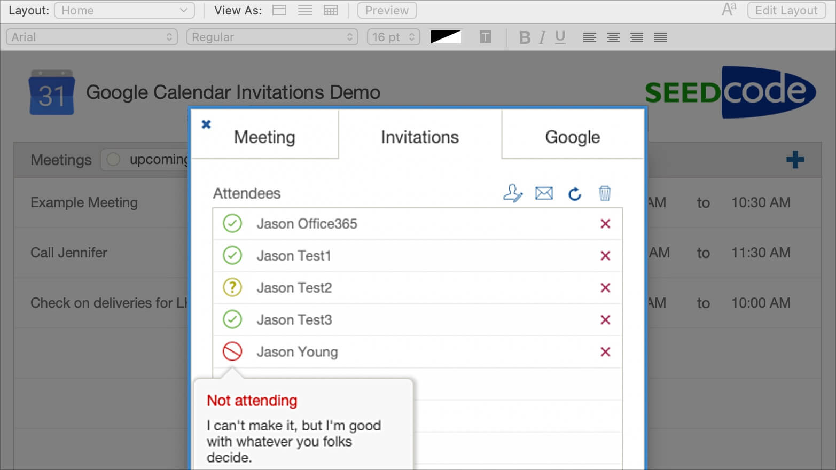Screen dimensions: 836x470
Task: Select the Jason Young attendee name
Action: click(x=298, y=352)
